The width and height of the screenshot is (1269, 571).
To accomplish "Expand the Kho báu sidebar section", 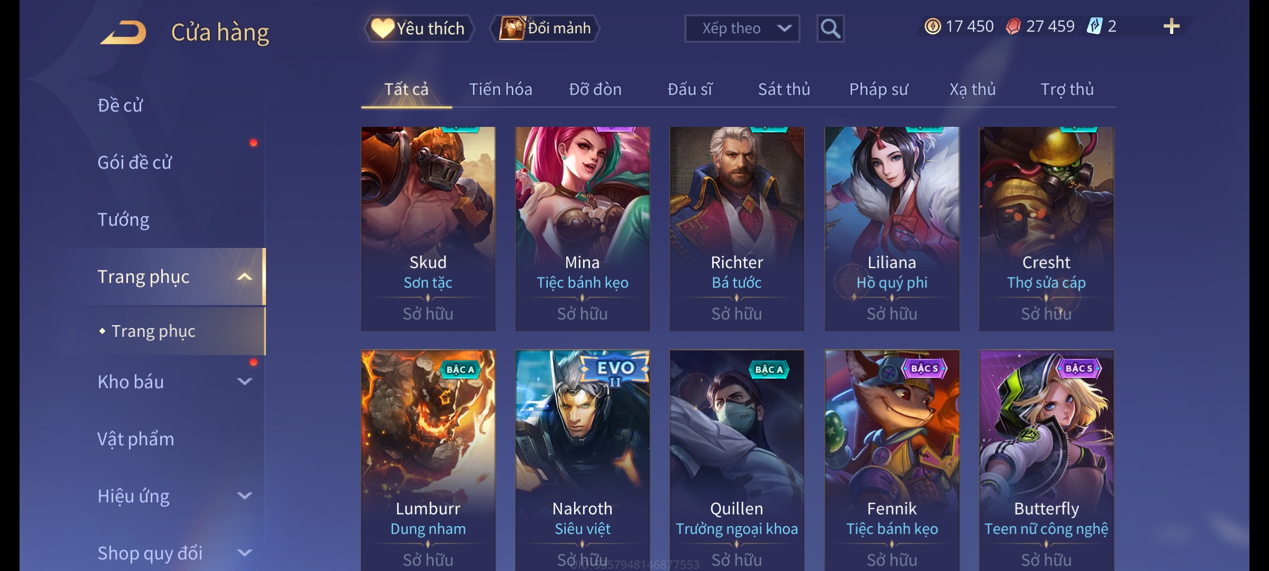I will 244,382.
